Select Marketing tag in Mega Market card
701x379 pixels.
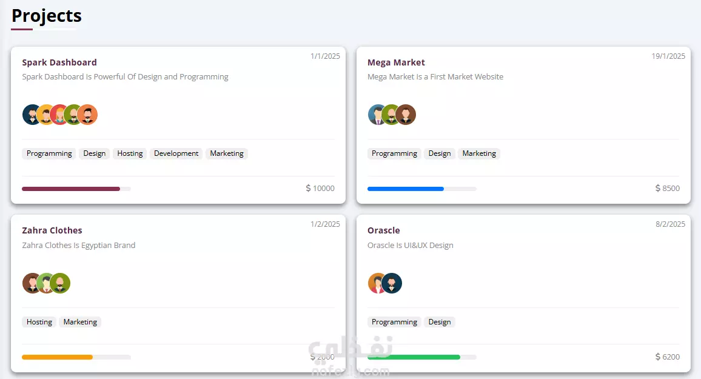click(x=479, y=153)
